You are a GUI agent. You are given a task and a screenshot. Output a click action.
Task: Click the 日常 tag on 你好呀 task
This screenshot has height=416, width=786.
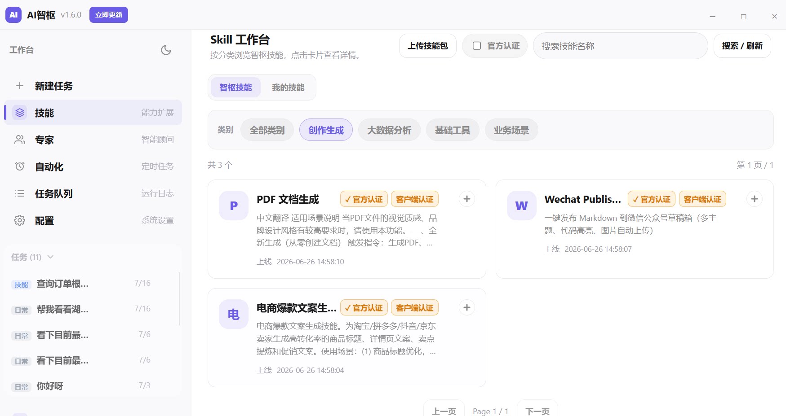(21, 387)
